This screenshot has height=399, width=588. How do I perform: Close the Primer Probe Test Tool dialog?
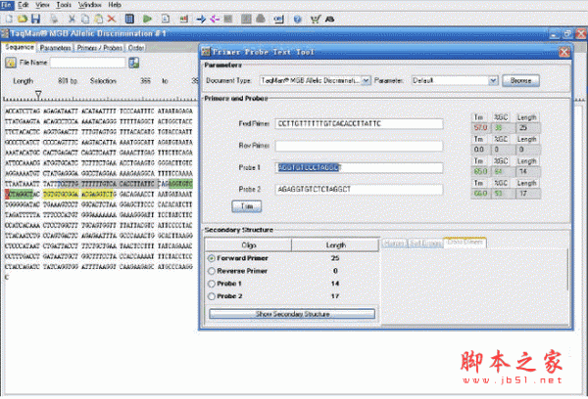tap(564, 52)
